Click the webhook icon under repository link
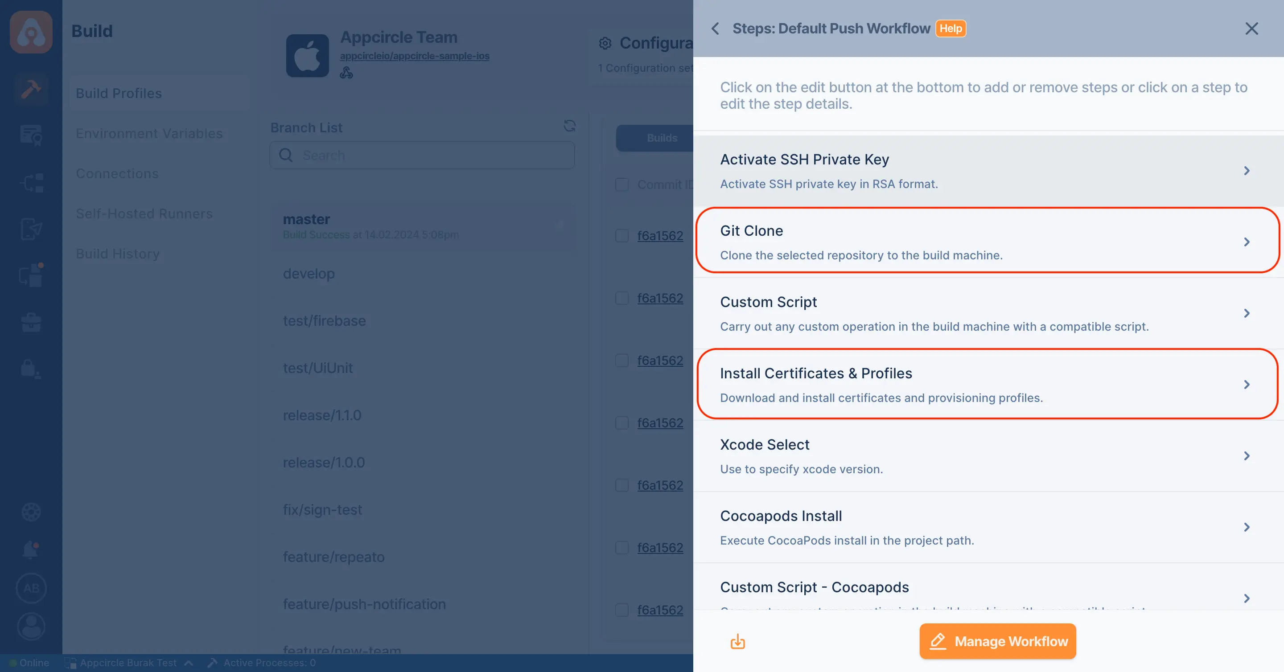The width and height of the screenshot is (1284, 672). (x=346, y=73)
